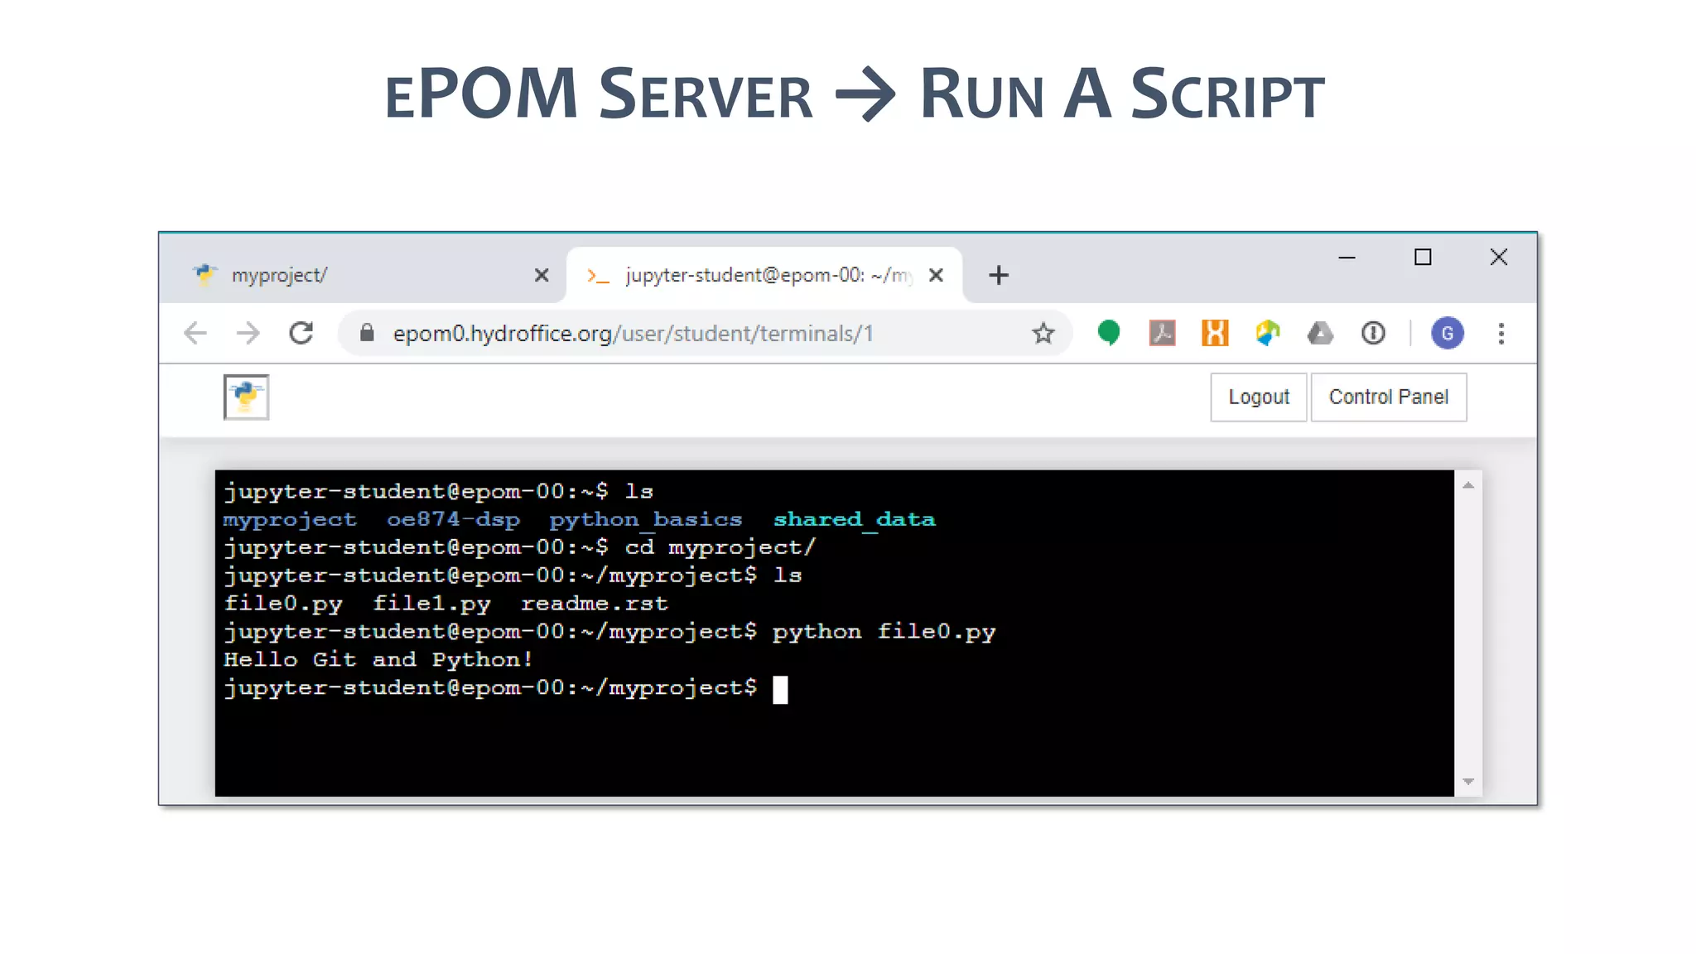
Task: Bookmark this page with the star
Action: click(x=1043, y=333)
